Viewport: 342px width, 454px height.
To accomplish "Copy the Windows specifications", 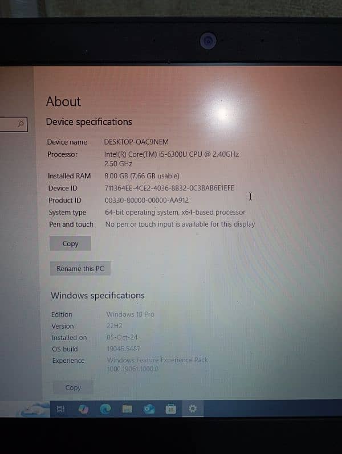I will (x=73, y=388).
